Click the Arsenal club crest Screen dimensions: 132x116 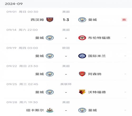82,74
